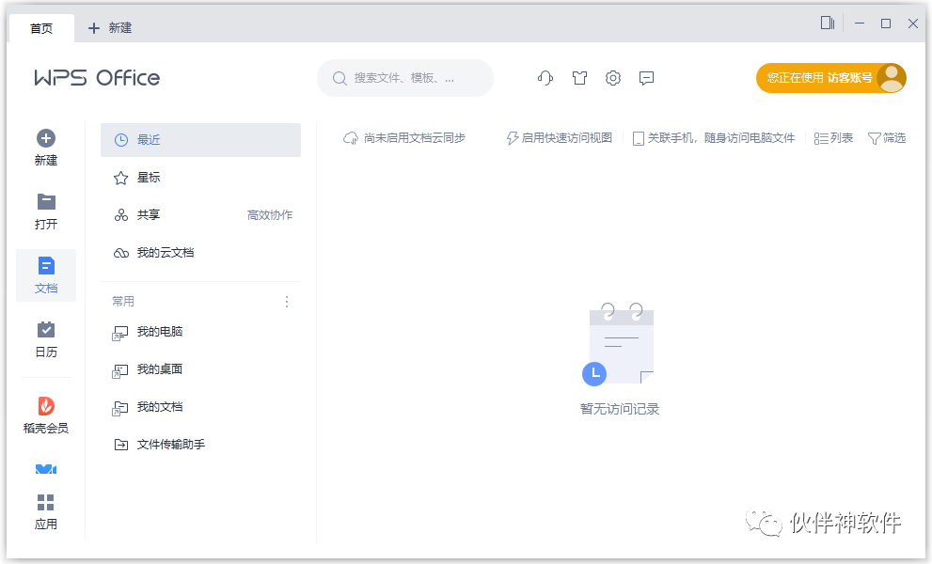Open a new tab with 新建
Image resolution: width=932 pixels, height=564 pixels.
coord(108,28)
